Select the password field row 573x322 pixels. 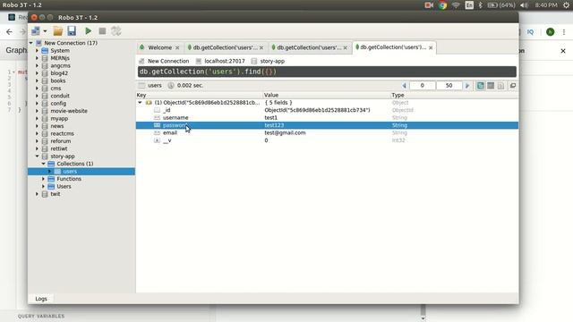[x=327, y=125]
